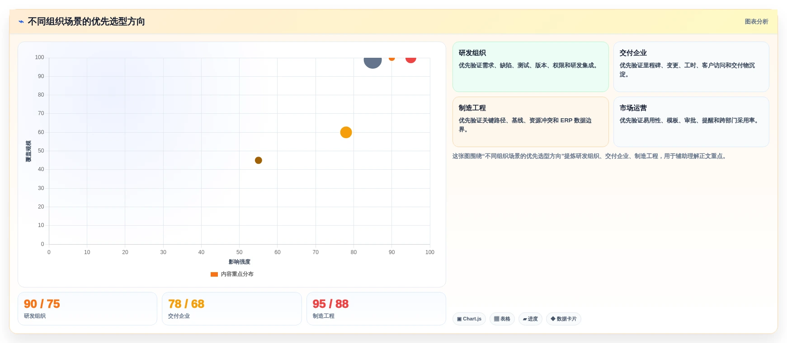Open the 市场运营 card
Screen dimensions: 787x343
tap(691, 122)
